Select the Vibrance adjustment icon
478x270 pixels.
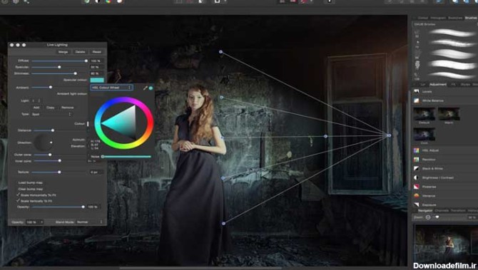[417, 196]
